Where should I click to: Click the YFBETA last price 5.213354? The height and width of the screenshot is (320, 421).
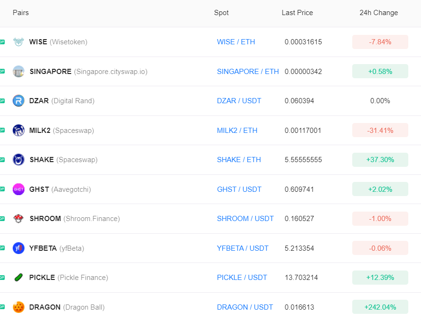click(x=299, y=248)
